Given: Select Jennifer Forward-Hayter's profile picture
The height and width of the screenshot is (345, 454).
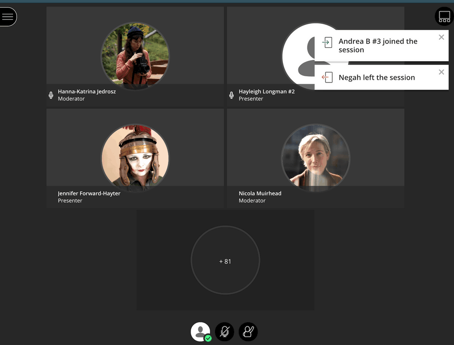Looking at the screenshot, I should 135,157.
